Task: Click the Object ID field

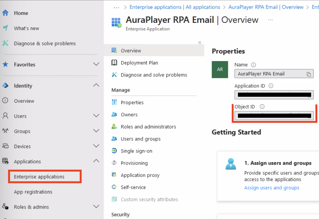Action: [x=274, y=115]
